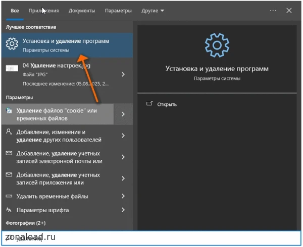Switch to the Документы tab
The height and width of the screenshot is (247, 303).
click(x=82, y=11)
